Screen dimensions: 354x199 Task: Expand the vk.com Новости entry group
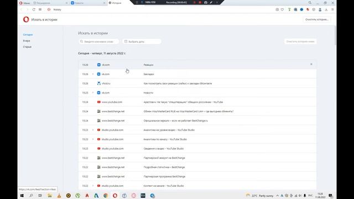pos(93,93)
